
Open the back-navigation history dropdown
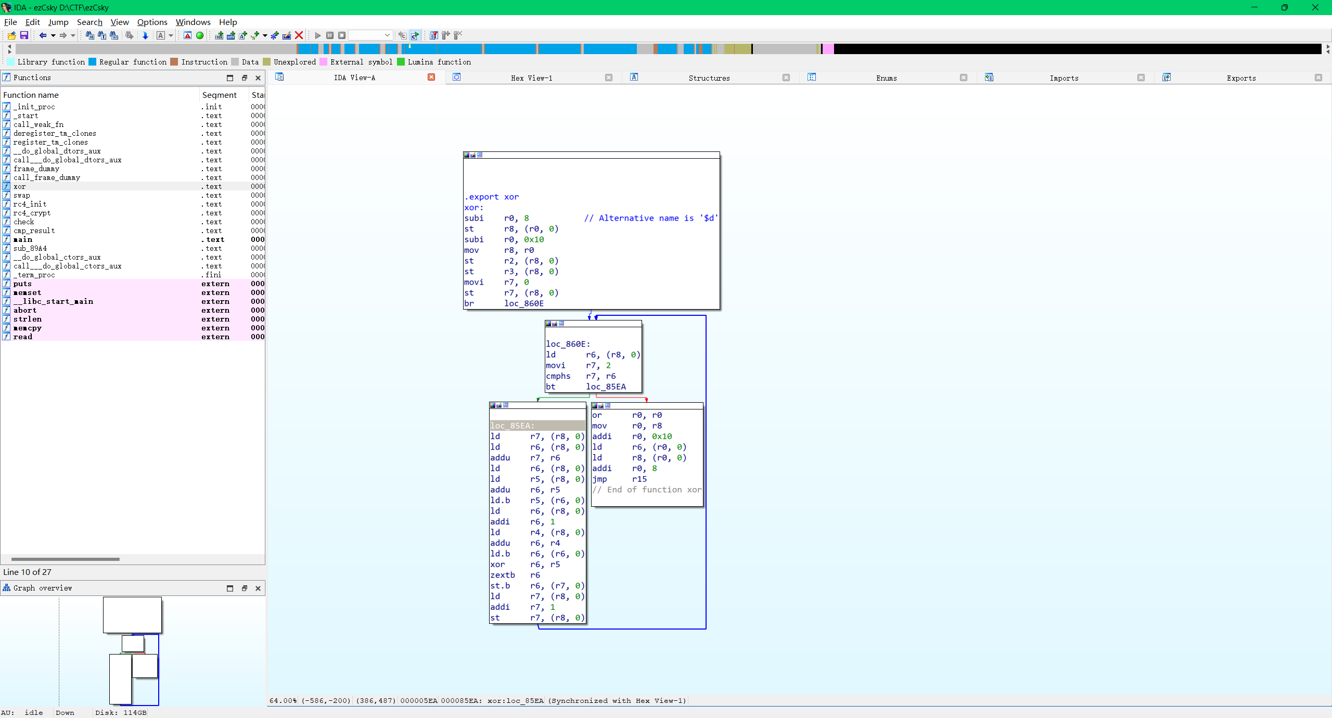click(53, 35)
